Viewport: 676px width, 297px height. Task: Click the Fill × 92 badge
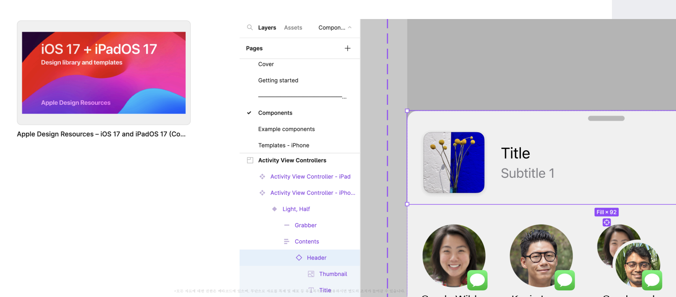606,212
